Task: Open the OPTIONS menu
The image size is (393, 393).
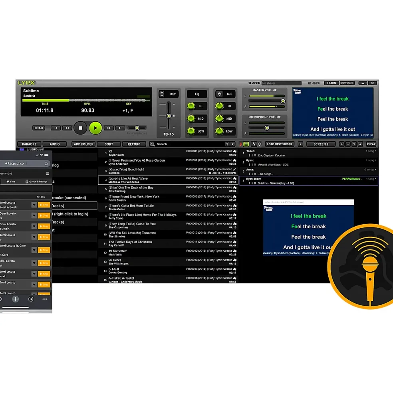Action: click(347, 83)
